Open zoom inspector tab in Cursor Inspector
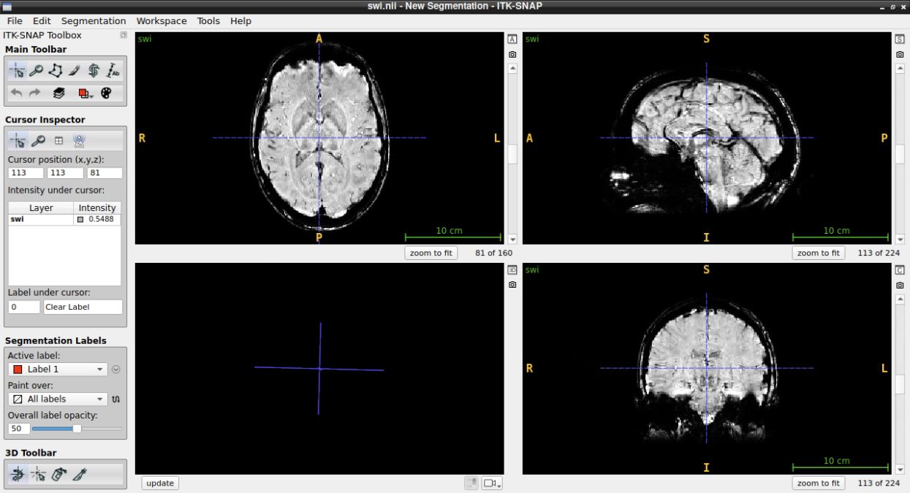910x493 pixels. [x=38, y=141]
